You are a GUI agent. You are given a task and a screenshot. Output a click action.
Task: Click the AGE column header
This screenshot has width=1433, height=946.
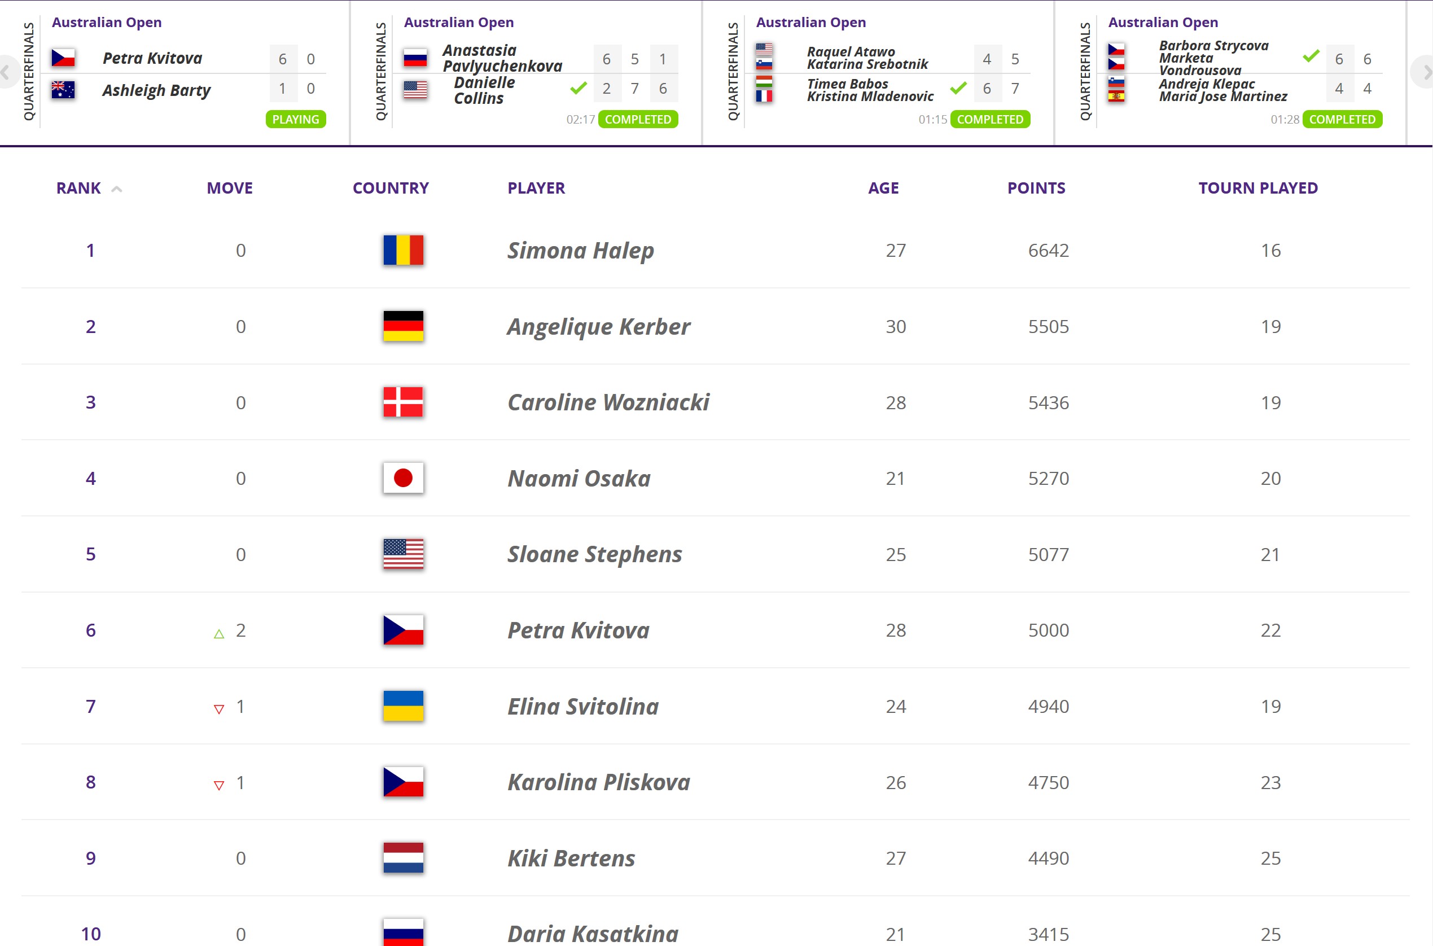click(883, 188)
